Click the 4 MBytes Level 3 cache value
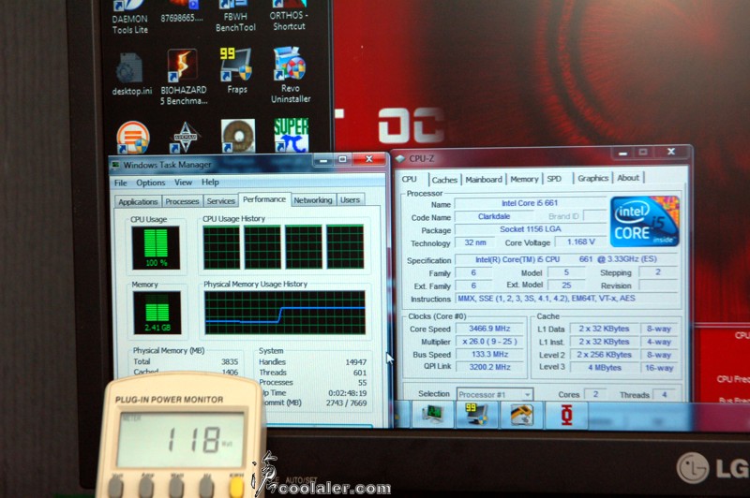Image resolution: width=750 pixels, height=498 pixels. click(x=604, y=368)
